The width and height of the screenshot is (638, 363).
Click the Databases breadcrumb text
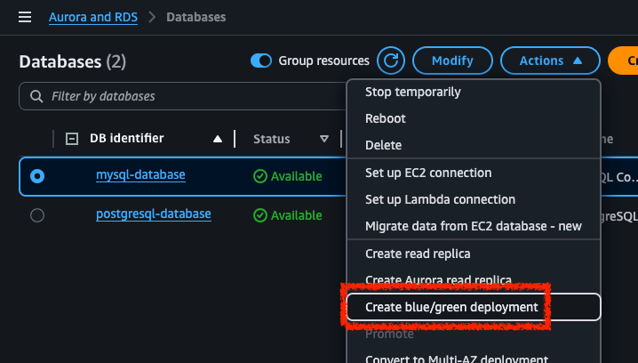[196, 17]
